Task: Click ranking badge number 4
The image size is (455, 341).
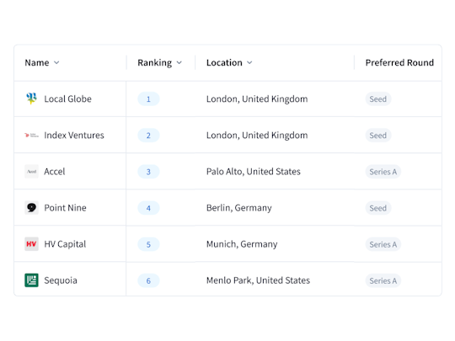Action: coord(148,208)
